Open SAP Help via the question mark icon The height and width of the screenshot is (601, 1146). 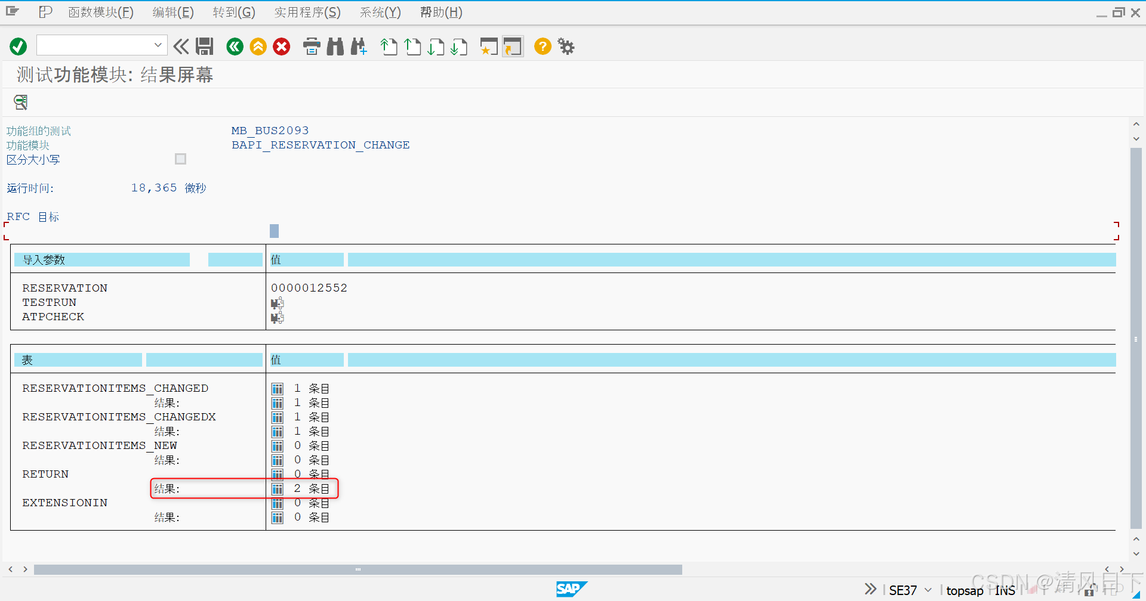(x=542, y=47)
